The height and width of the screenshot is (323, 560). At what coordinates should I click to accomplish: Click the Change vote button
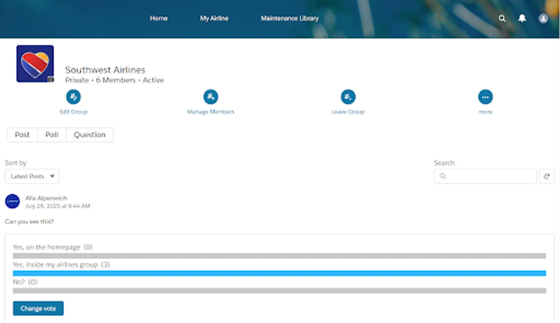click(38, 308)
